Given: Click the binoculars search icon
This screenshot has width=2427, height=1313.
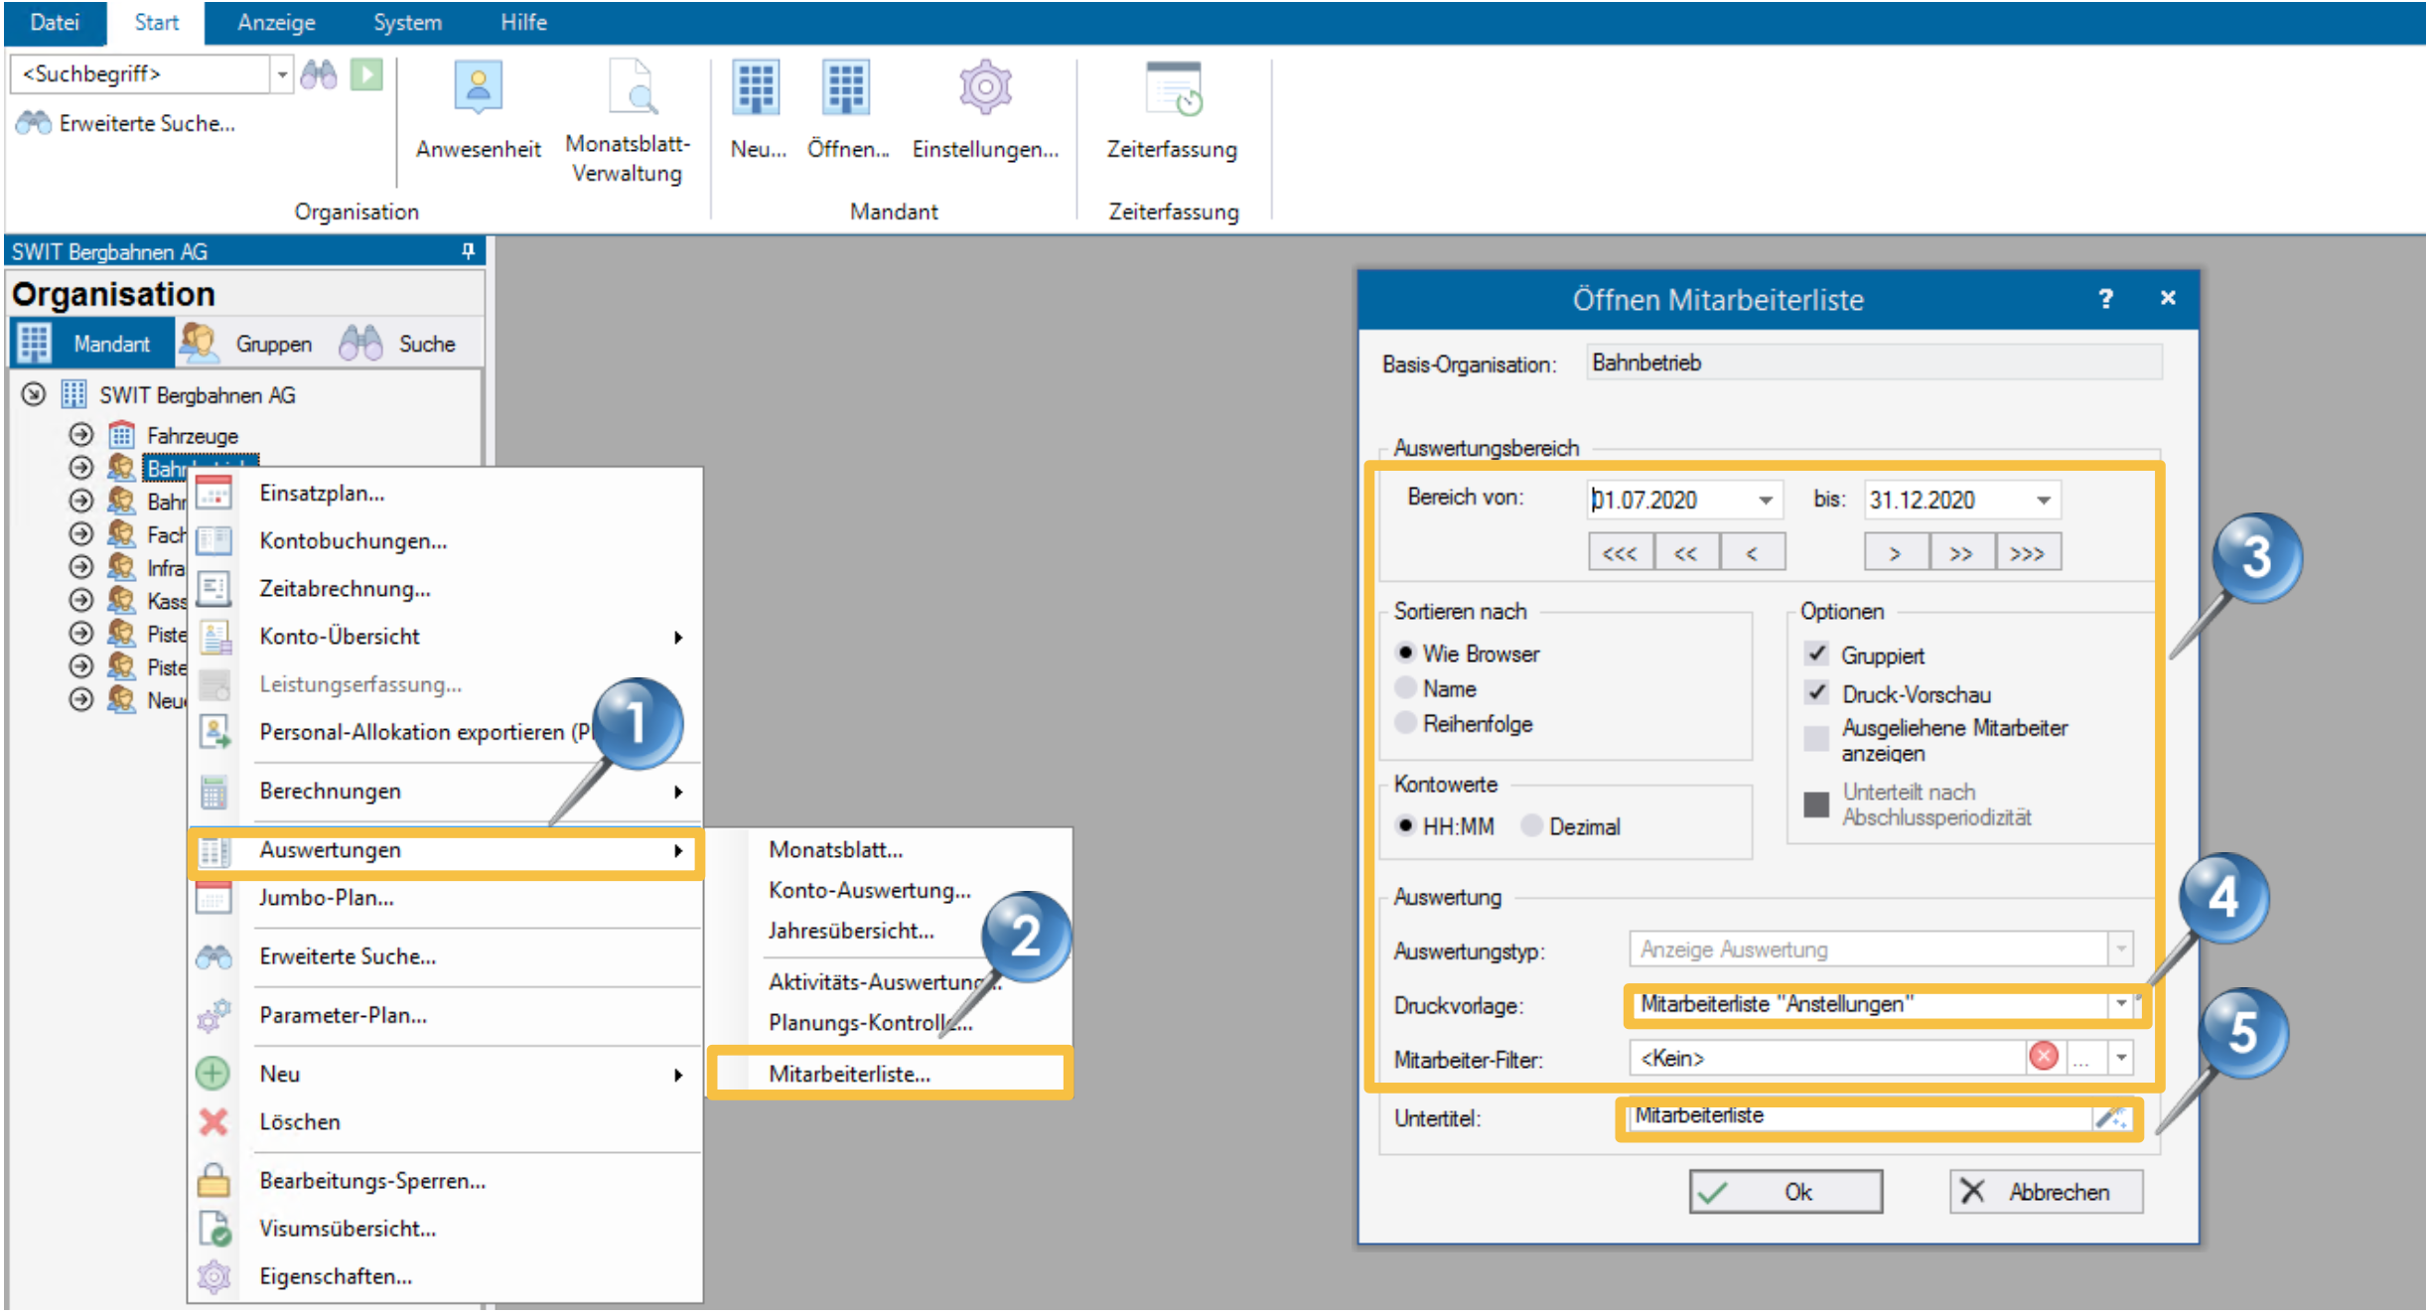Looking at the screenshot, I should [x=319, y=74].
